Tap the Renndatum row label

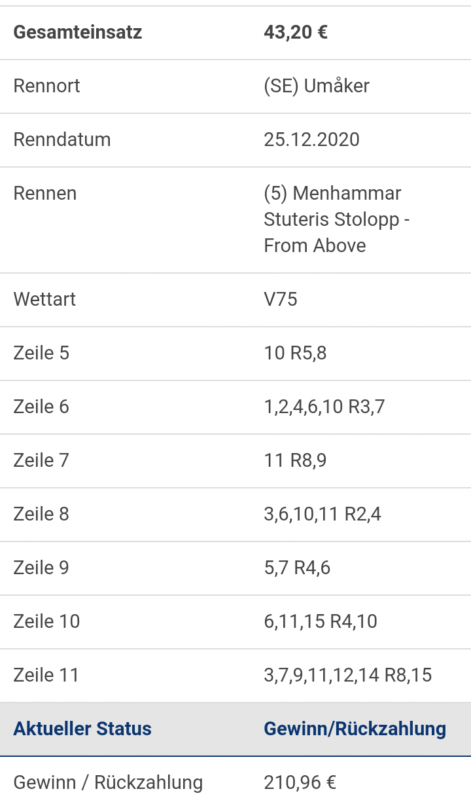click(62, 139)
